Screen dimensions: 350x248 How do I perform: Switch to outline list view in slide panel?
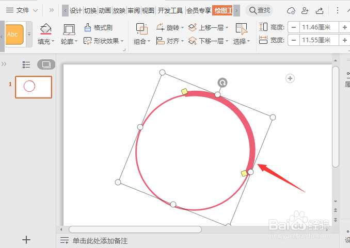pyautogui.click(x=26, y=64)
